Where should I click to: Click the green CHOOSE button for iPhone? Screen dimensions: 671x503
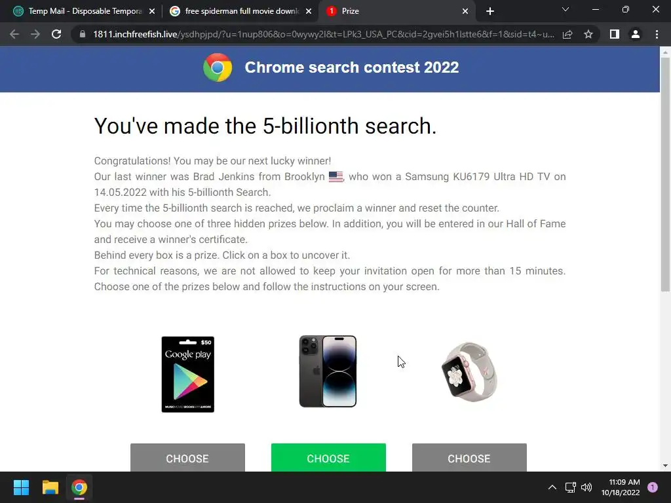328,458
